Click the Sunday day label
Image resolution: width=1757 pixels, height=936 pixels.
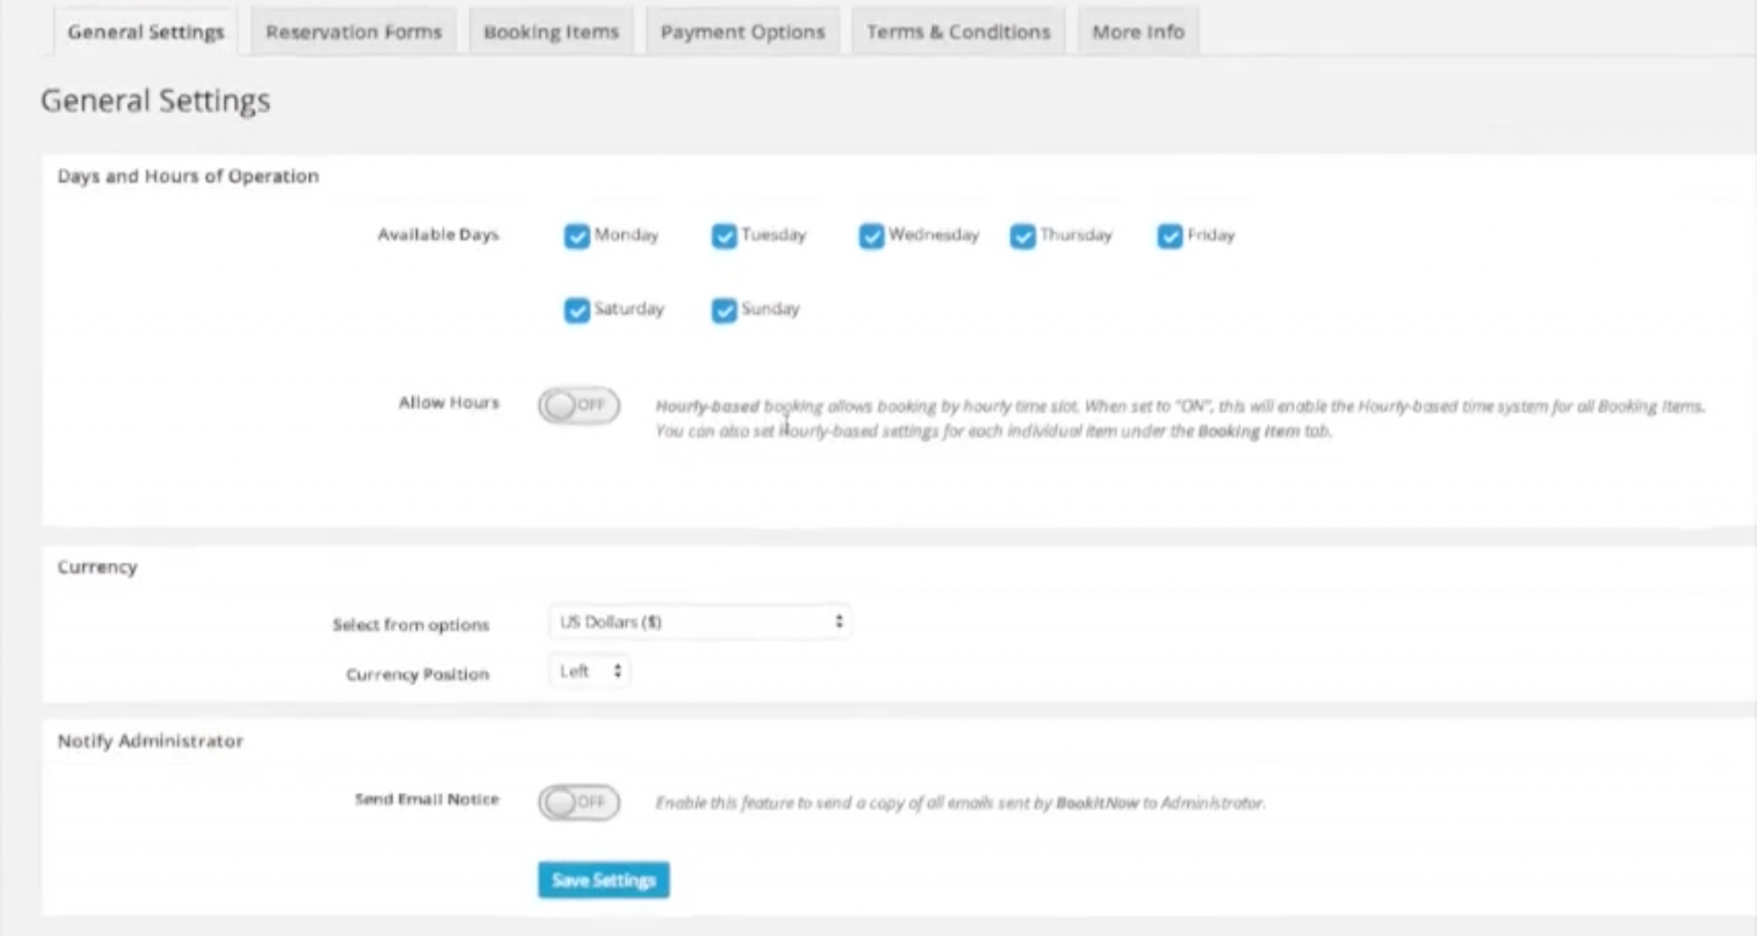pyautogui.click(x=770, y=309)
